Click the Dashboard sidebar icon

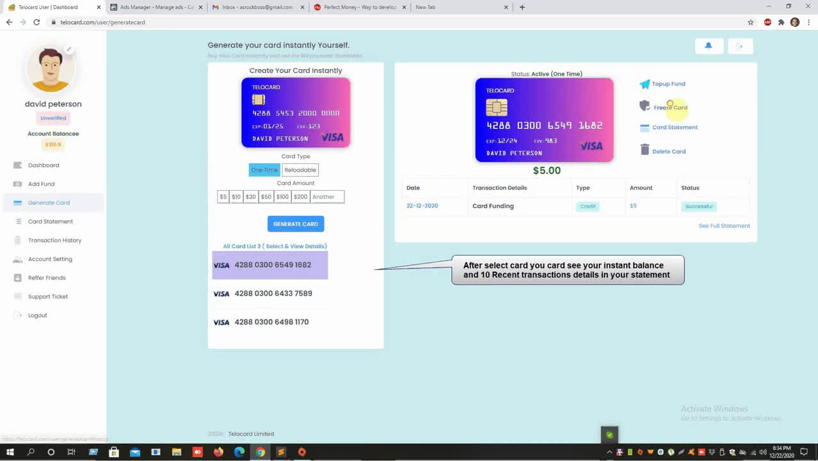tap(18, 165)
